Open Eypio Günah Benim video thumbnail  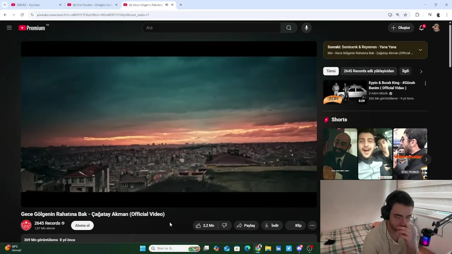coord(345,92)
